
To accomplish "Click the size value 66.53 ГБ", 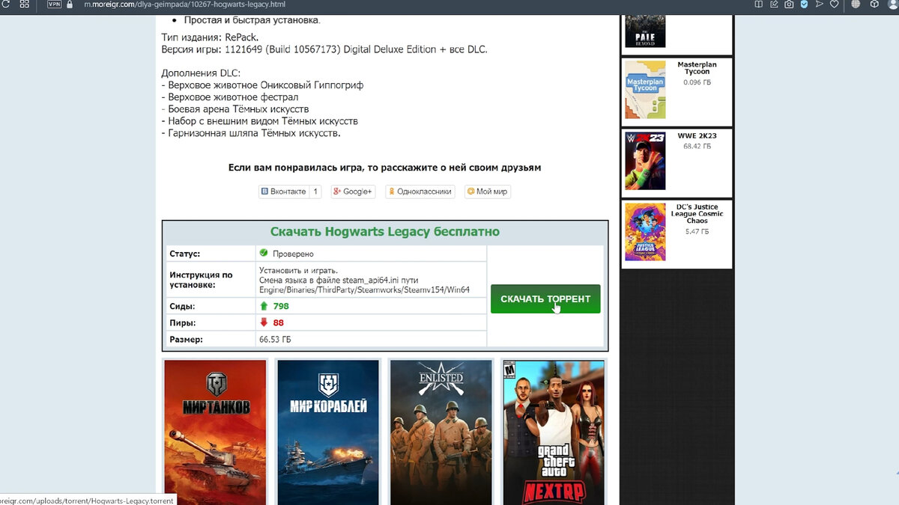I will 275,340.
